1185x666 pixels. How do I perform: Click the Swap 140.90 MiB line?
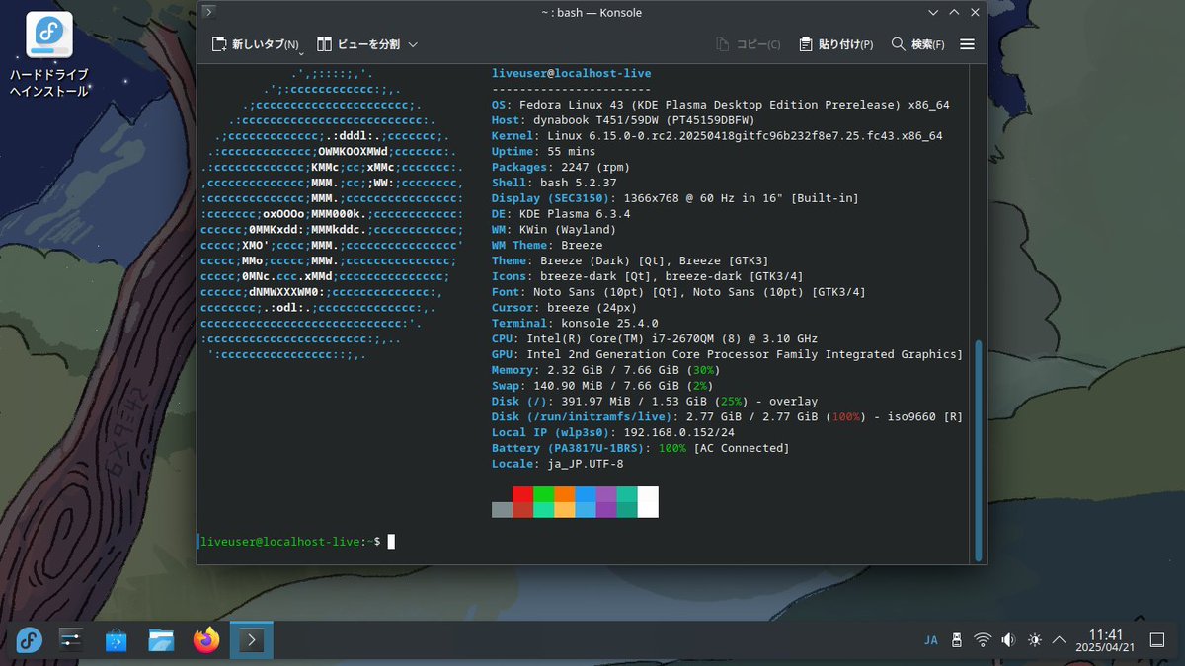coord(602,386)
